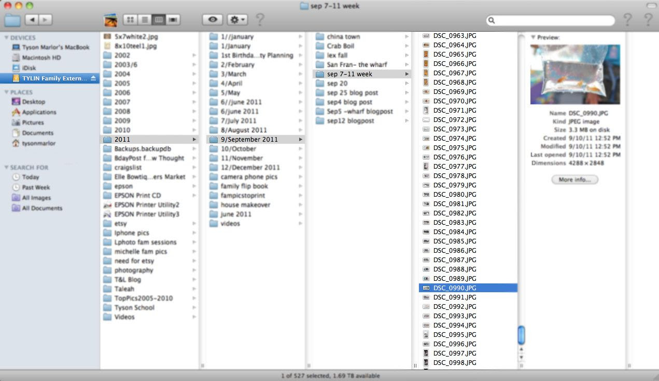
Task: Eject the TYLIN Family External drive
Action: pyautogui.click(x=93, y=78)
